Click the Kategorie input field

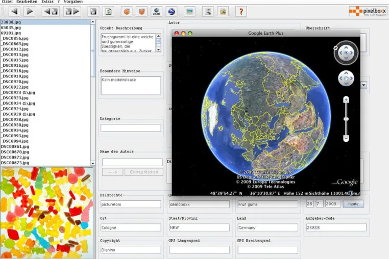(x=131, y=128)
